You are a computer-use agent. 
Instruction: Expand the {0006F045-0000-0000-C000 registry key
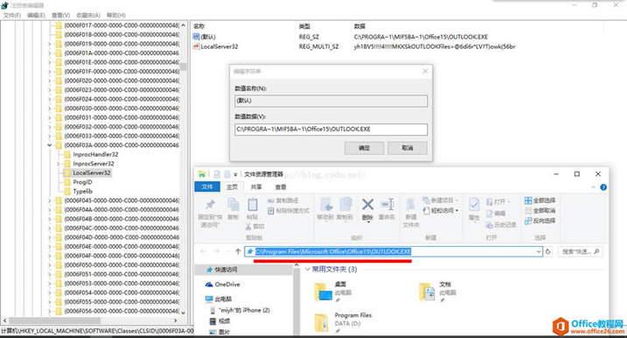50,201
